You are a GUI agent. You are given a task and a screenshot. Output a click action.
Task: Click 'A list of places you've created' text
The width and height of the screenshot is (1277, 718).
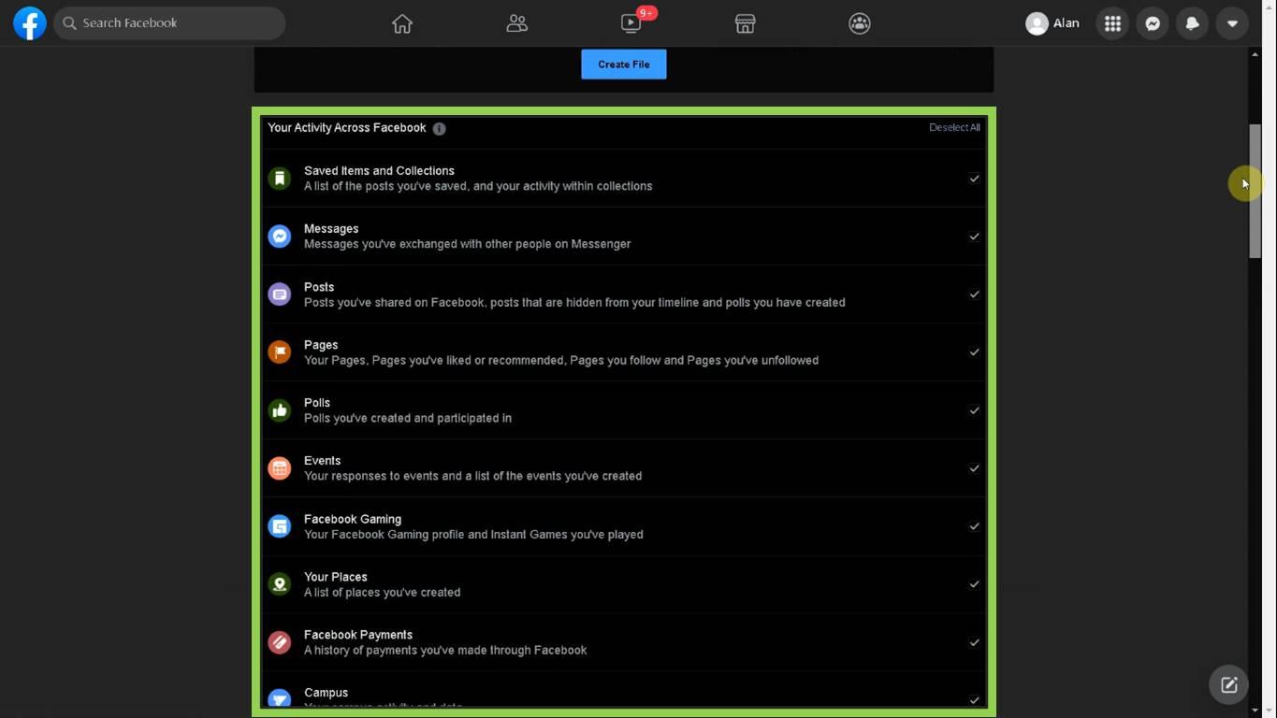point(382,593)
